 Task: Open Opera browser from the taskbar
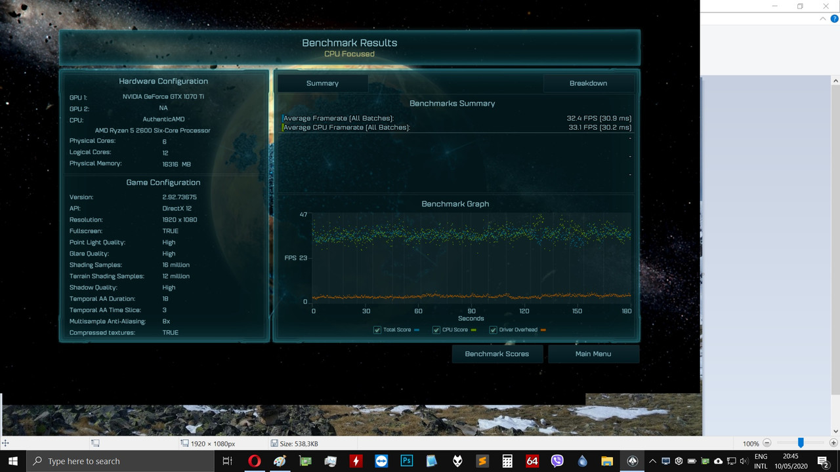[x=255, y=461]
